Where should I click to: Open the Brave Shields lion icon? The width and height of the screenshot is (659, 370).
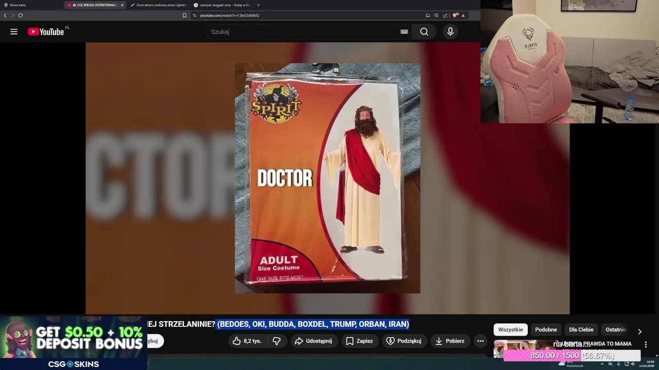click(x=455, y=15)
